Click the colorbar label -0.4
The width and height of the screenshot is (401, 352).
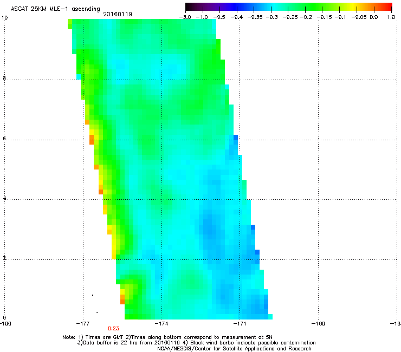click(x=237, y=17)
